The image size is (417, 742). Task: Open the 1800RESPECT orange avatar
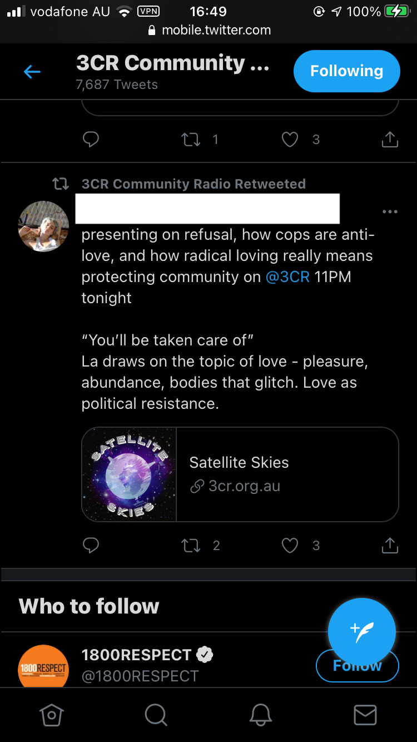pyautogui.click(x=43, y=667)
